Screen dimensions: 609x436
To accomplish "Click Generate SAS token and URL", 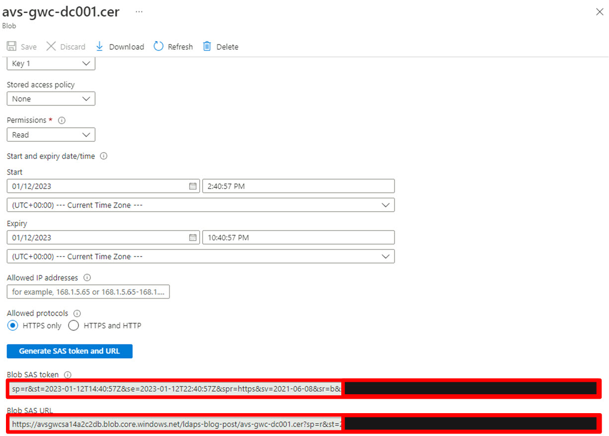I will click(70, 351).
